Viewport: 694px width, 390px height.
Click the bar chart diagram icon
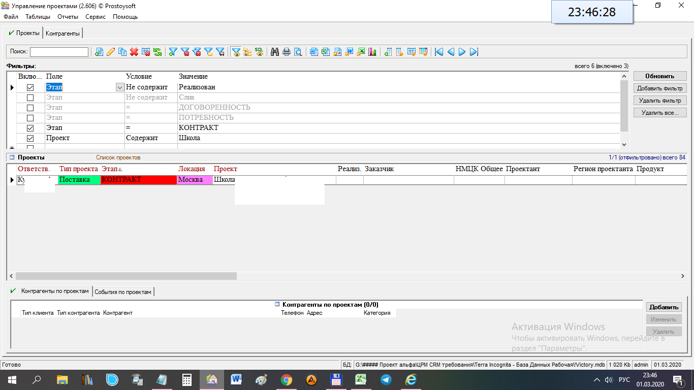[372, 52]
